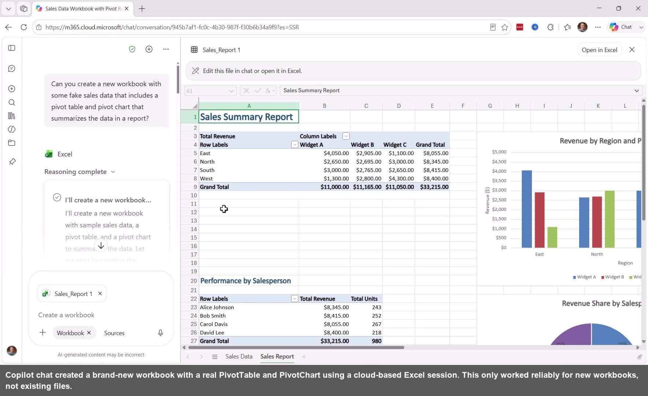Start new chat with plus circle above conversation

(149, 49)
